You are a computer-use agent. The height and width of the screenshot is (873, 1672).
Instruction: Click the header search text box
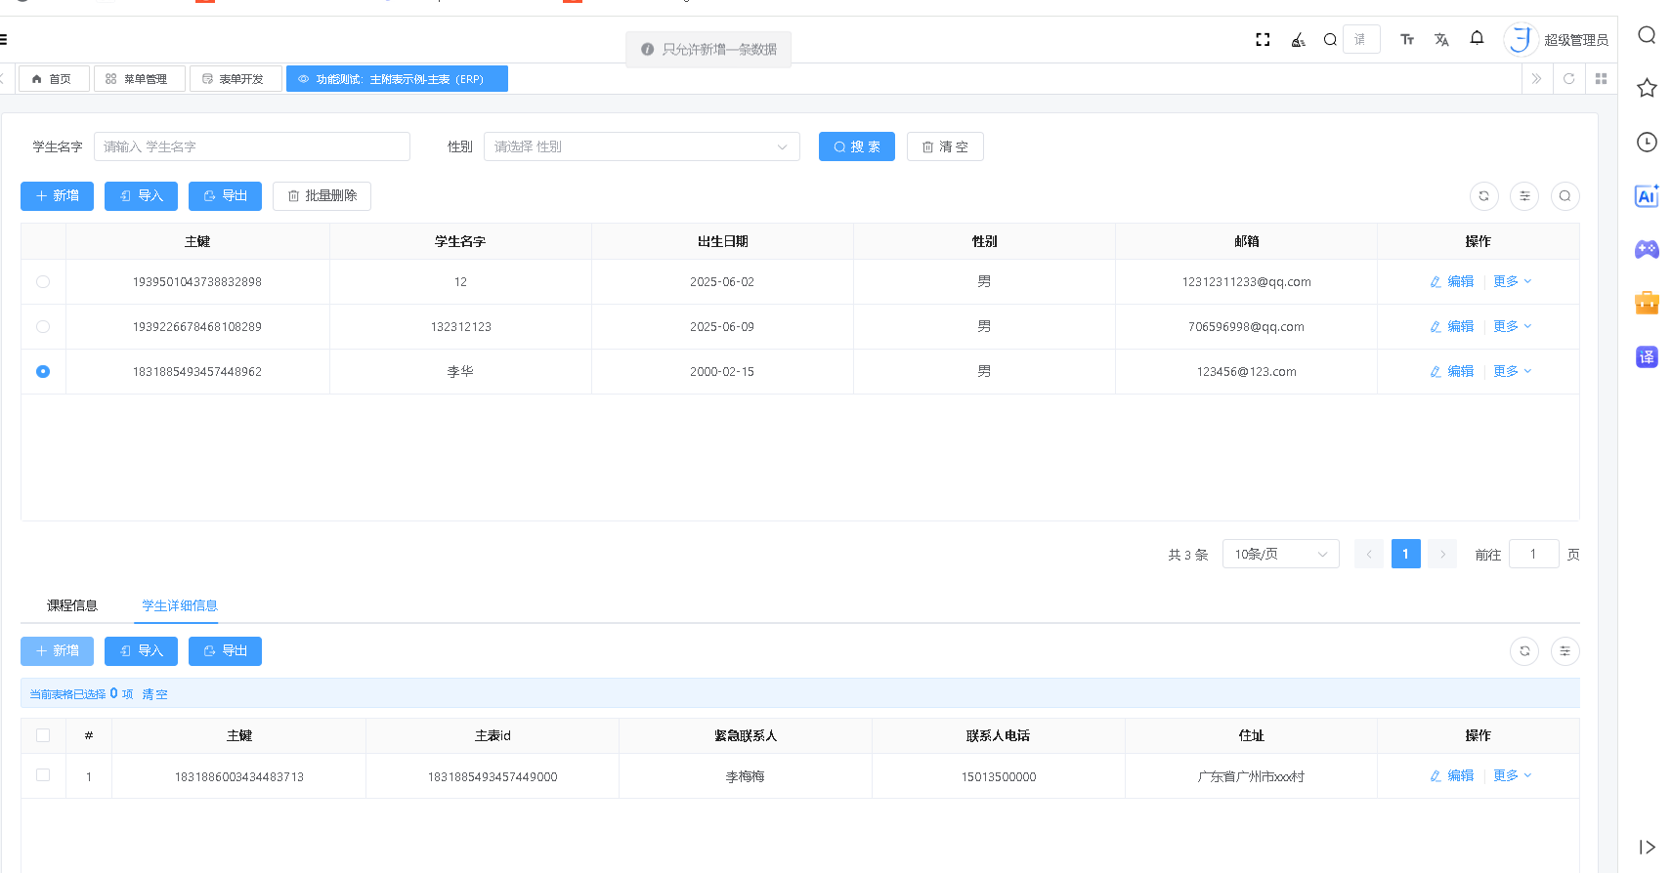click(x=1361, y=39)
